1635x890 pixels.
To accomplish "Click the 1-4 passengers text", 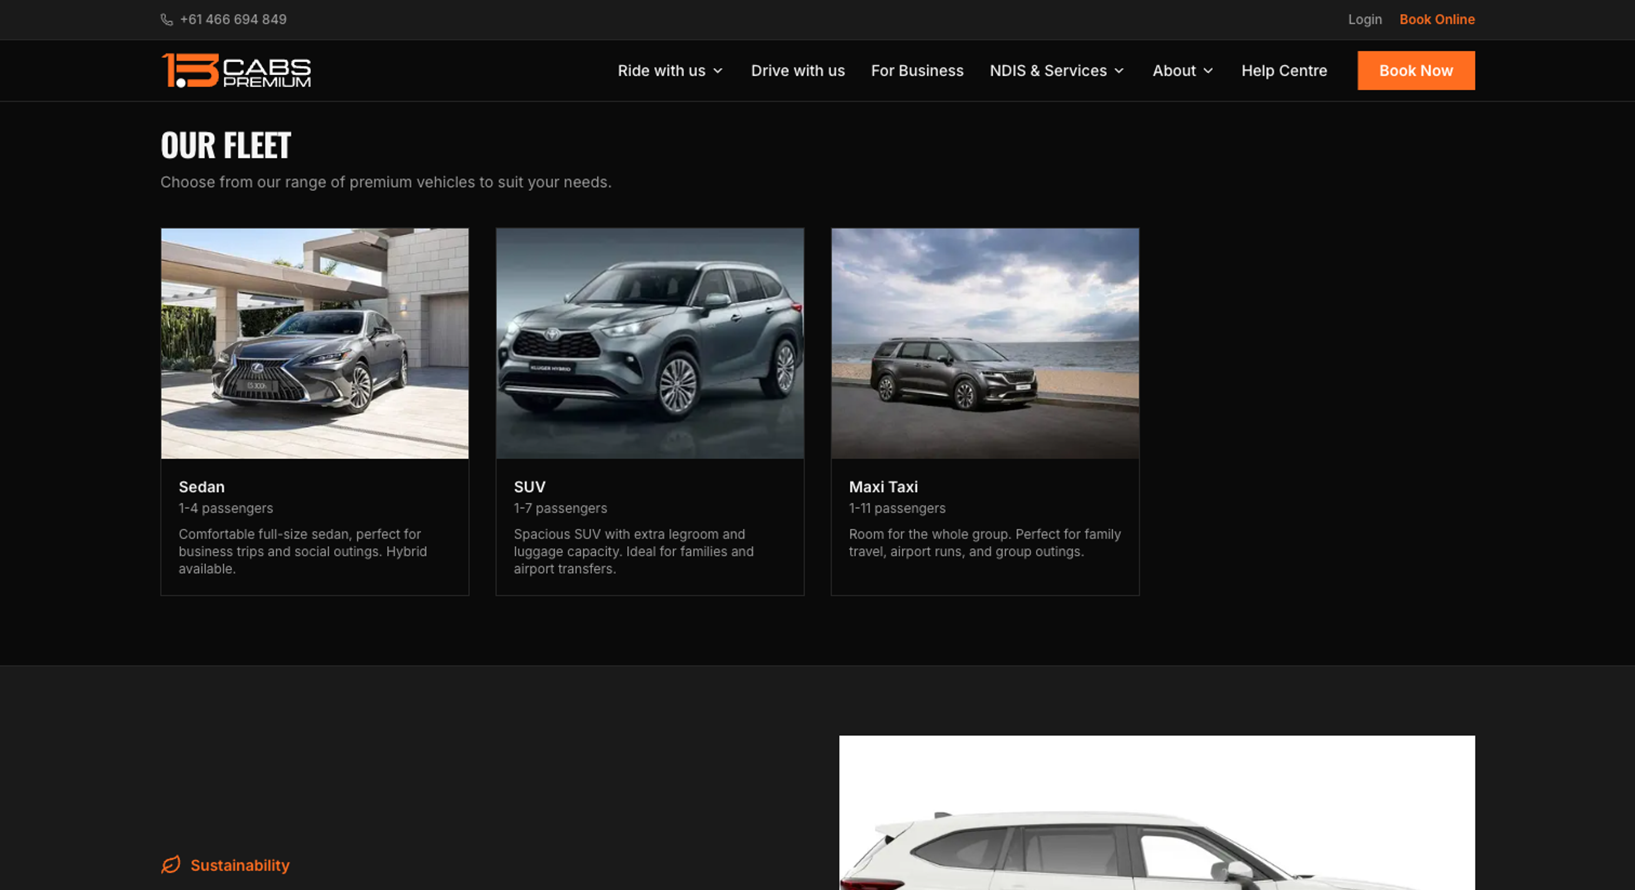I will (x=225, y=508).
